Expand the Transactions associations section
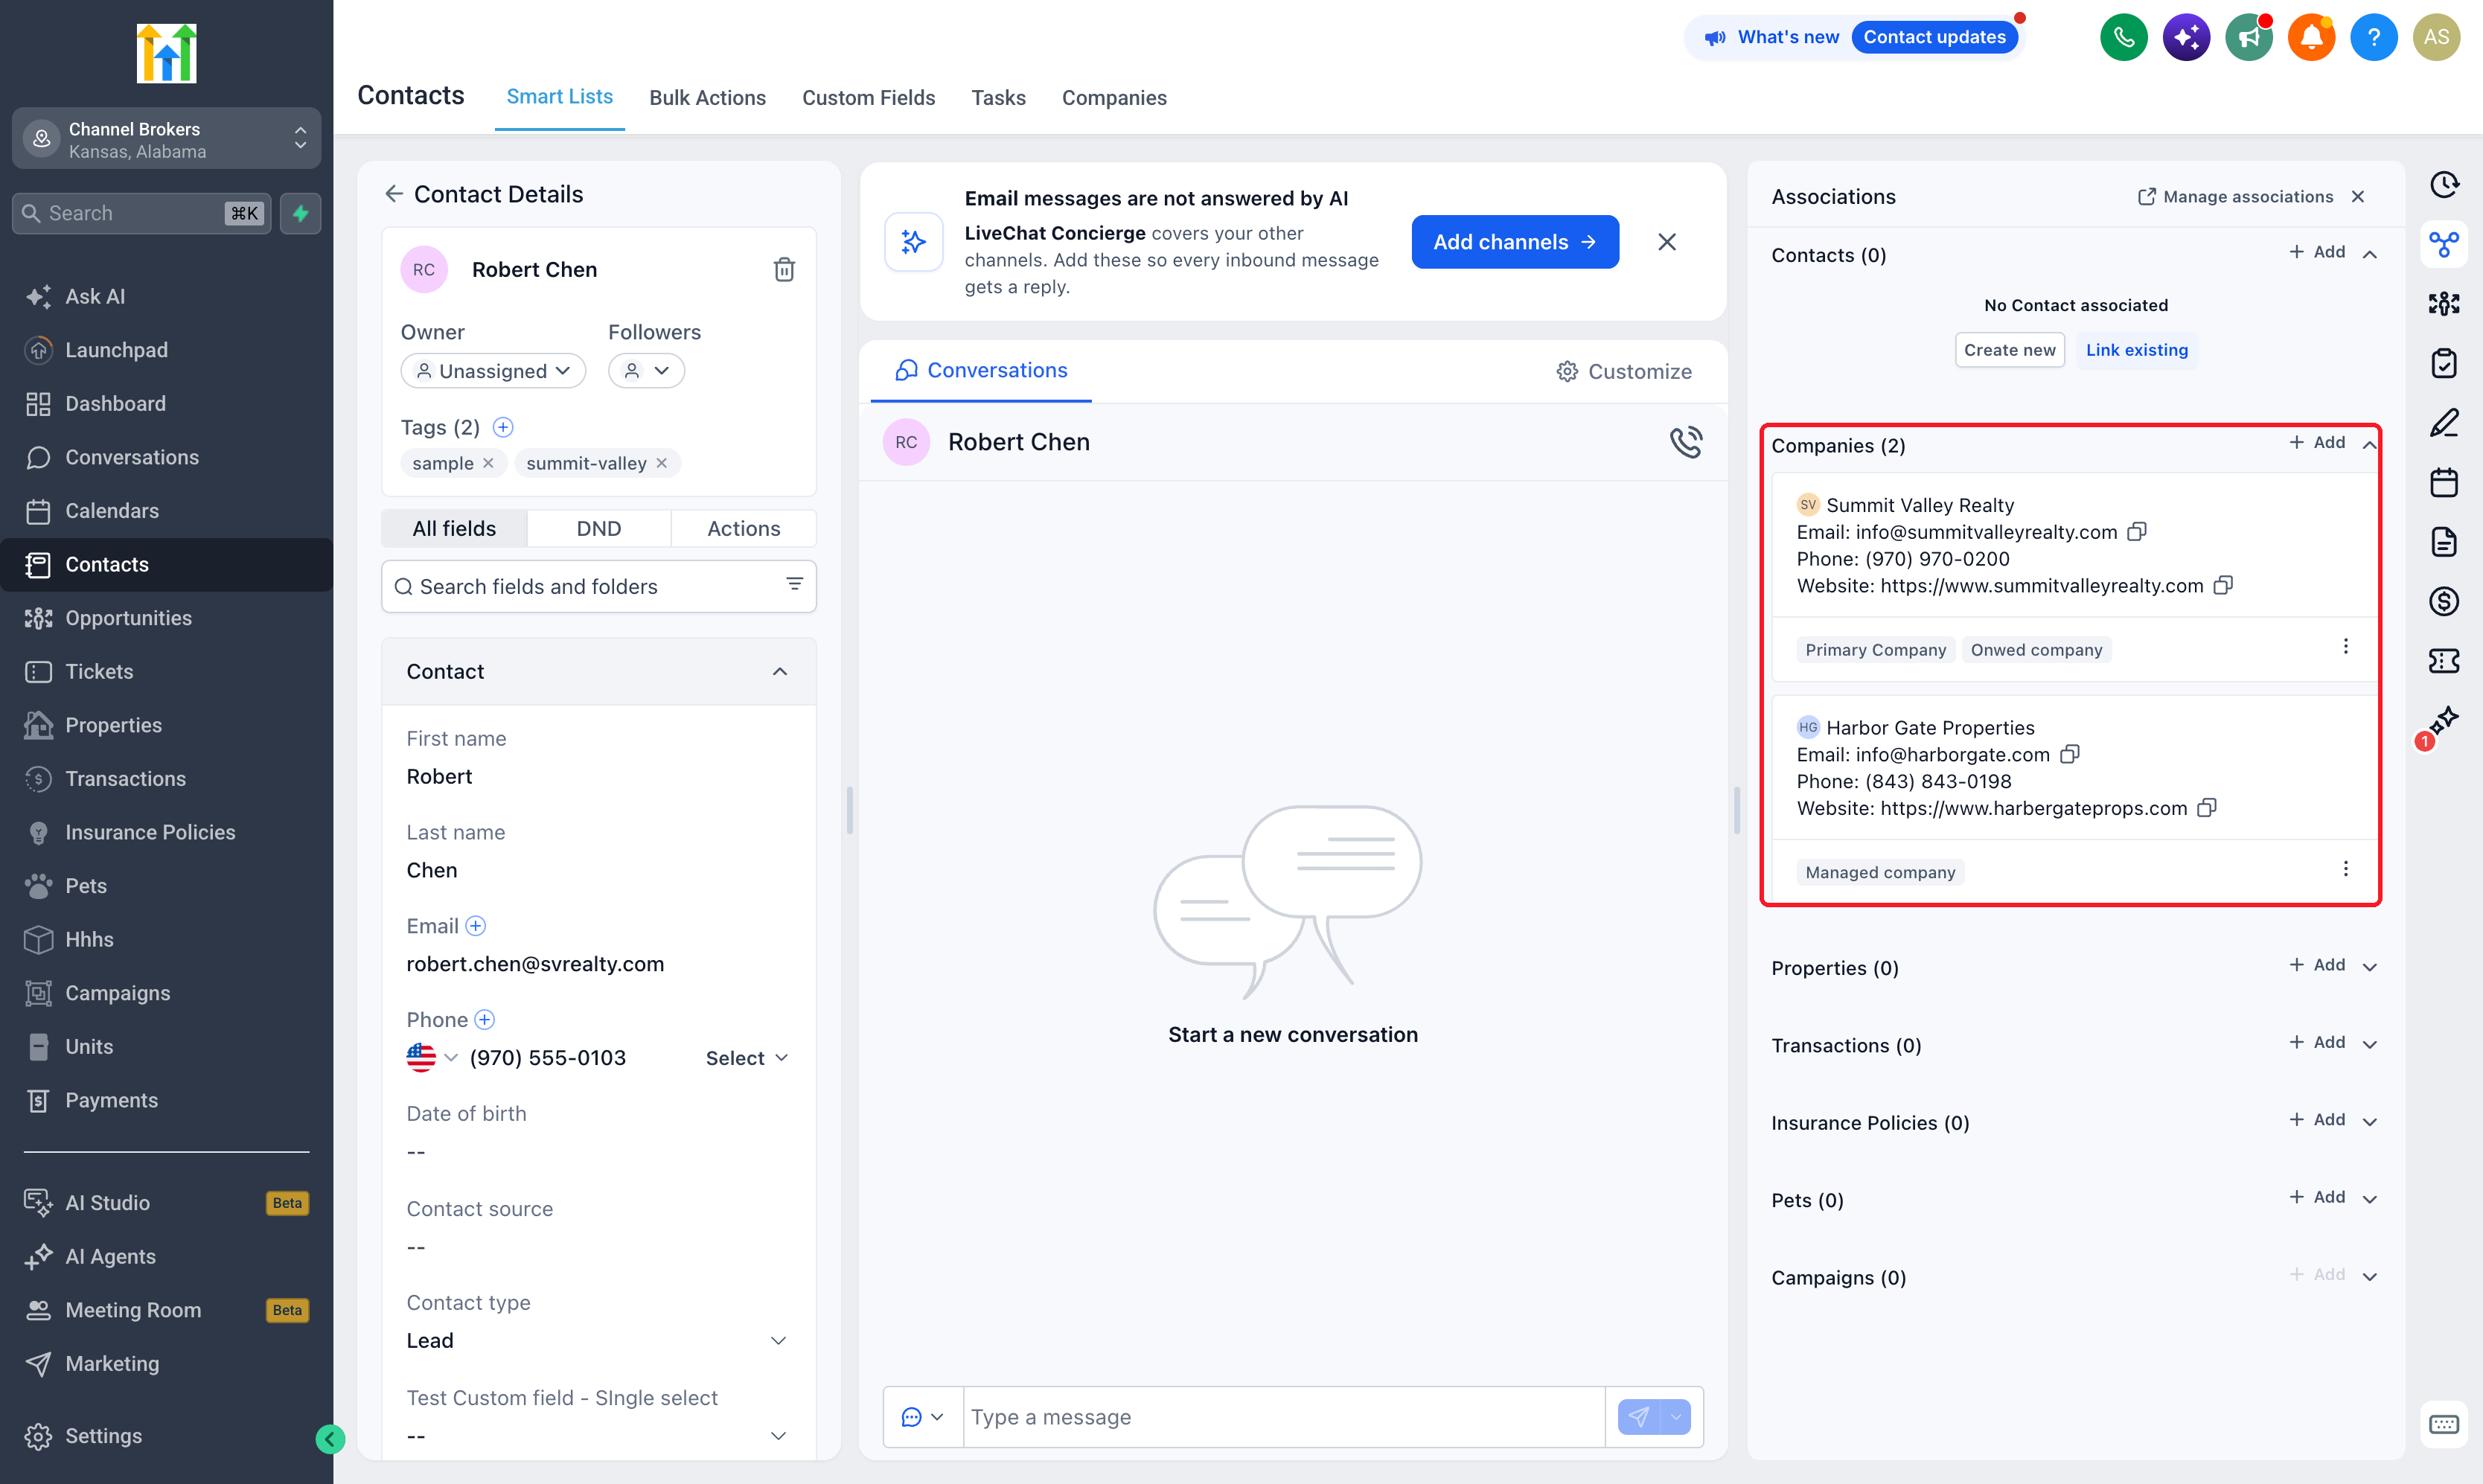The height and width of the screenshot is (1484, 2483). pyautogui.click(x=2369, y=1044)
